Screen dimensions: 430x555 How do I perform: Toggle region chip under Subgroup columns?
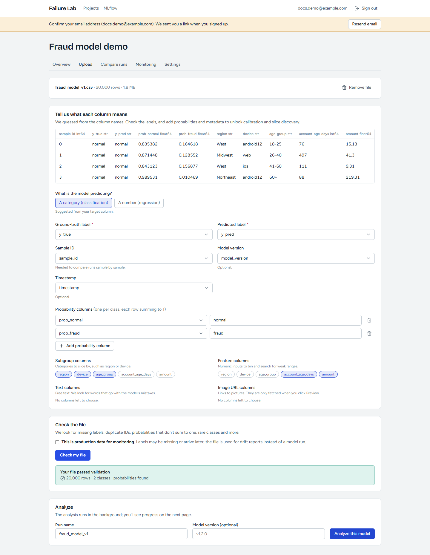(x=64, y=374)
